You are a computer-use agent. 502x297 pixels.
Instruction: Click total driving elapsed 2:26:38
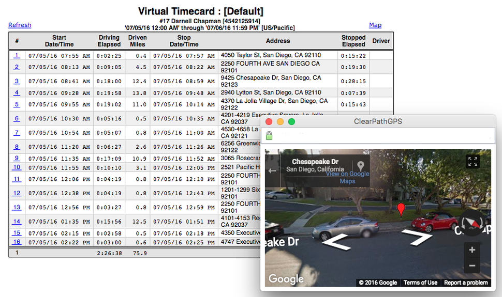click(x=109, y=253)
